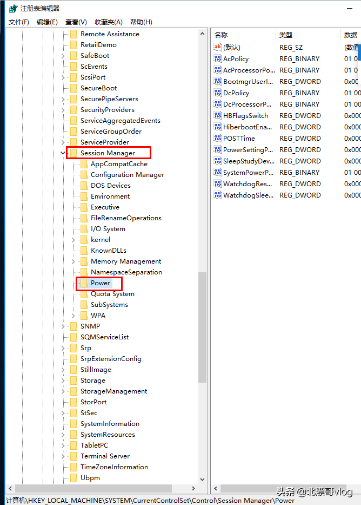
Task: Click the Storage folder icon
Action: [73, 381]
